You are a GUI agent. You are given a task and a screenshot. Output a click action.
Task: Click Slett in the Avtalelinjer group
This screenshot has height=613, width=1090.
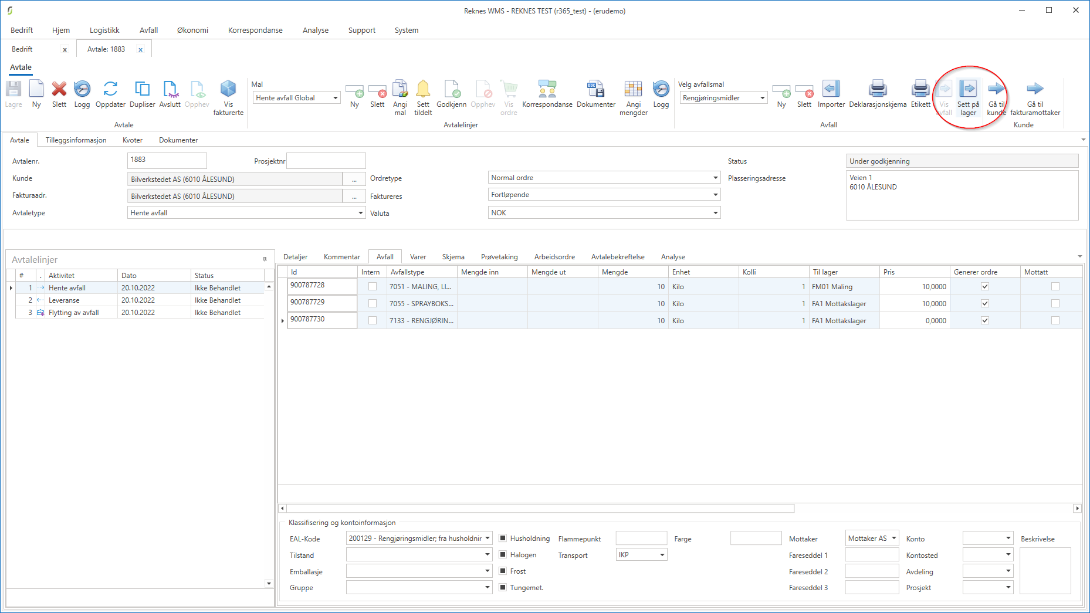[377, 94]
